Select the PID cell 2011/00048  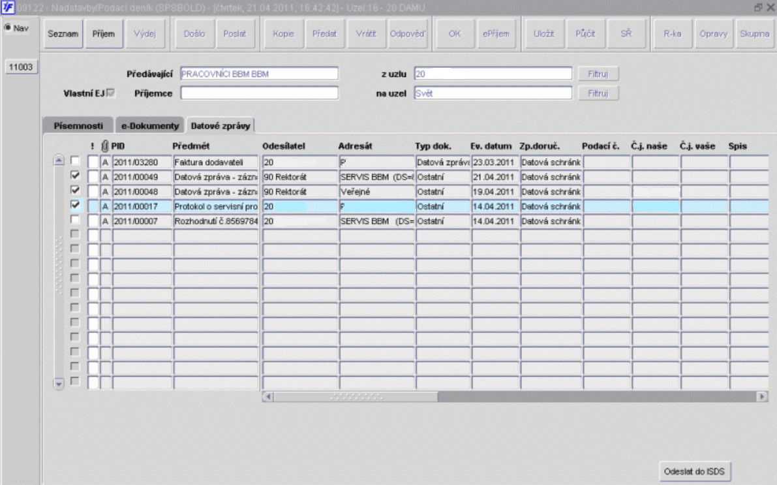coord(142,192)
